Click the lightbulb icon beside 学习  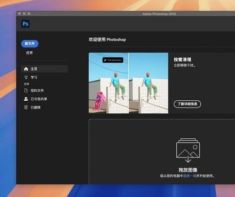[x=26, y=77]
